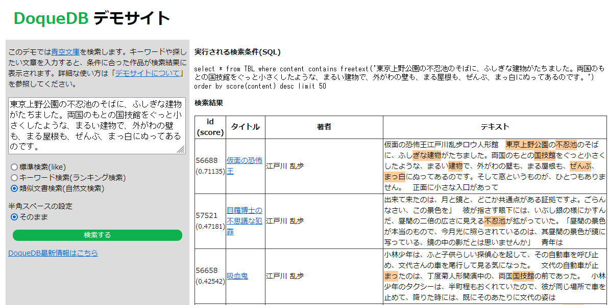Open the デモサイトについて link
This screenshot has width=608, height=305.
[148, 73]
